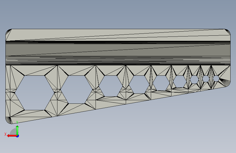Select the largest hexagonal hole in the model
Image resolution: width=236 pixels, height=153 pixels.
[35, 93]
